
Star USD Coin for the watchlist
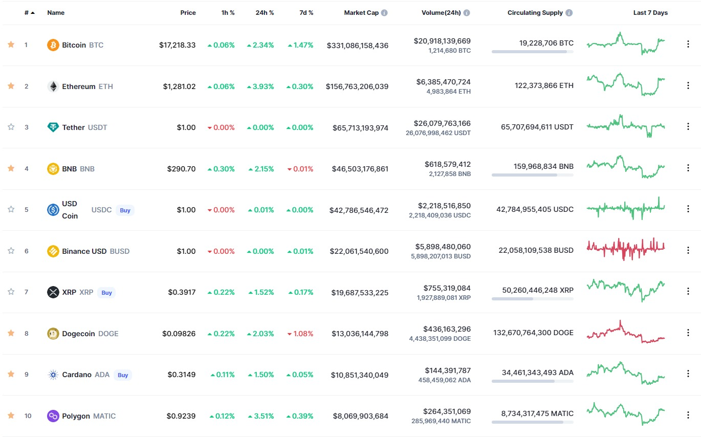(x=11, y=209)
